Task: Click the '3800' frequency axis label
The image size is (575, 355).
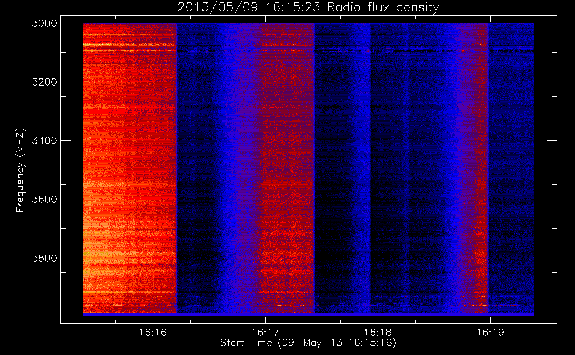Action: pyautogui.click(x=44, y=258)
